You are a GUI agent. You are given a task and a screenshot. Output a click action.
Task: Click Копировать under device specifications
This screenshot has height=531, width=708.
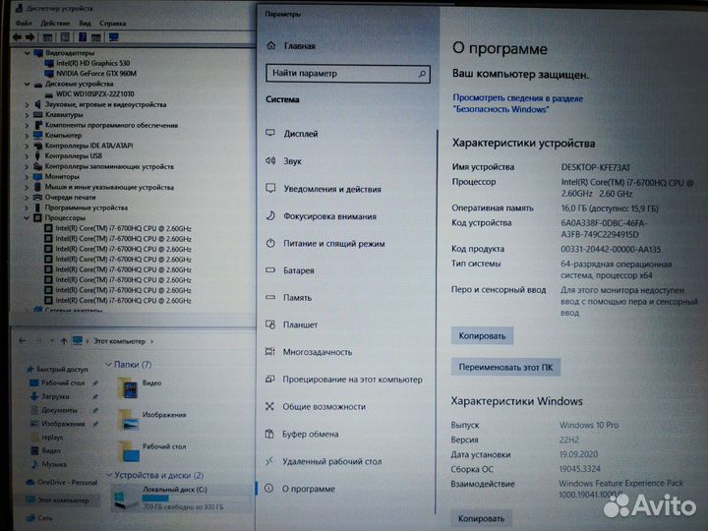click(x=482, y=336)
